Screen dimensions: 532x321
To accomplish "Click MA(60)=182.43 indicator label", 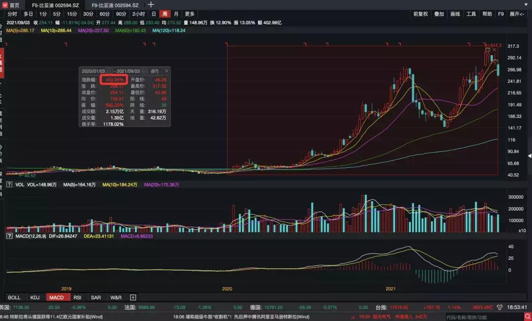I will click(130, 31).
